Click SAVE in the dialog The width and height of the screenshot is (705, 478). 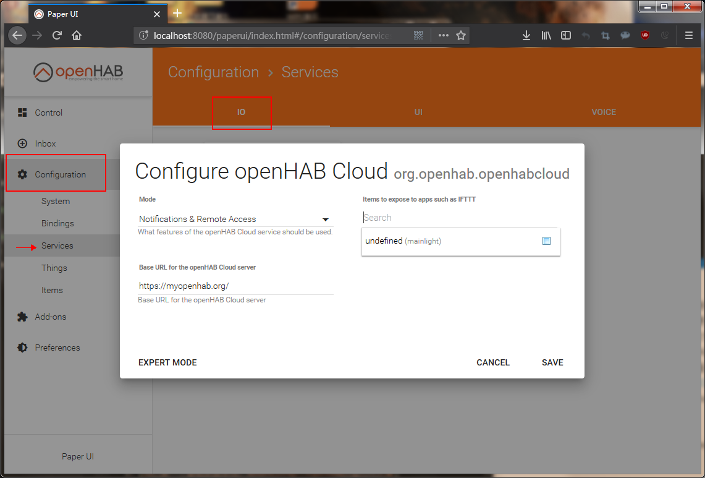(x=552, y=363)
